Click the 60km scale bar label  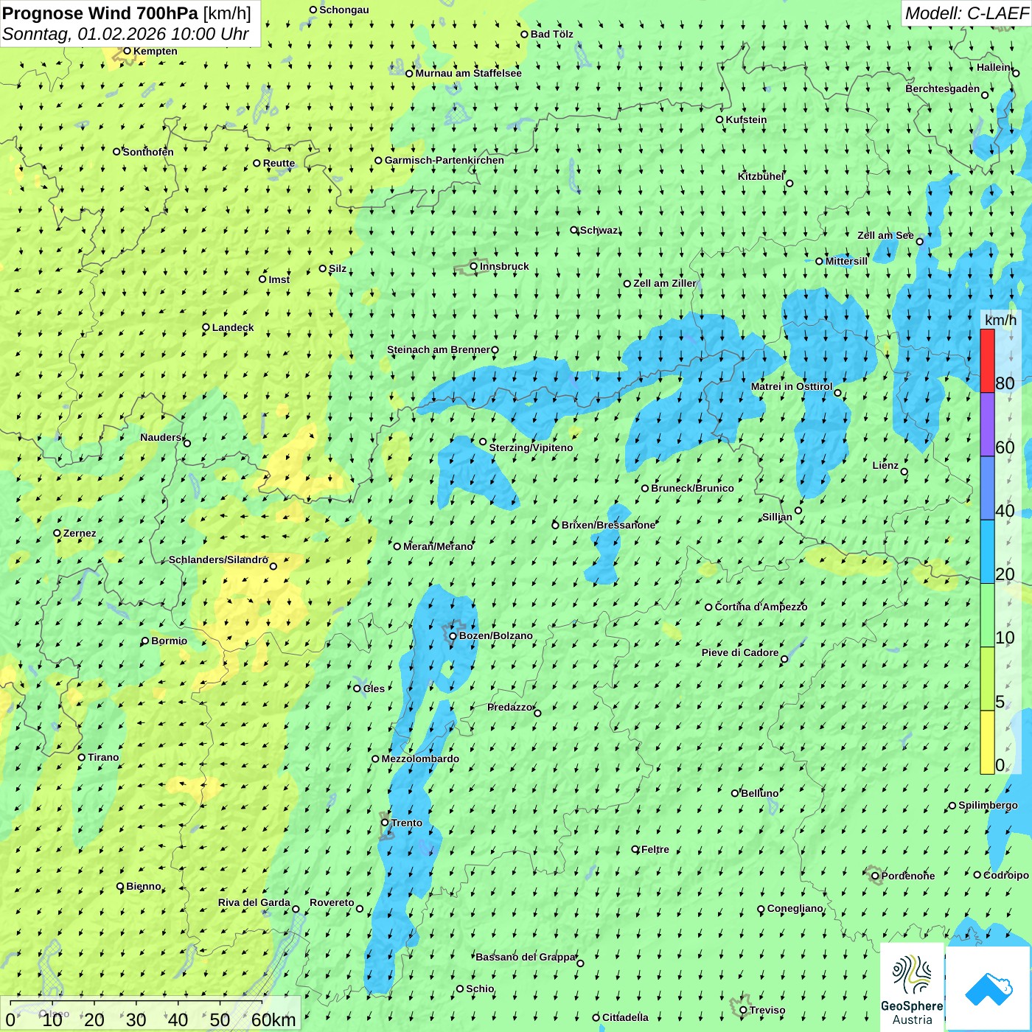coord(273,1019)
